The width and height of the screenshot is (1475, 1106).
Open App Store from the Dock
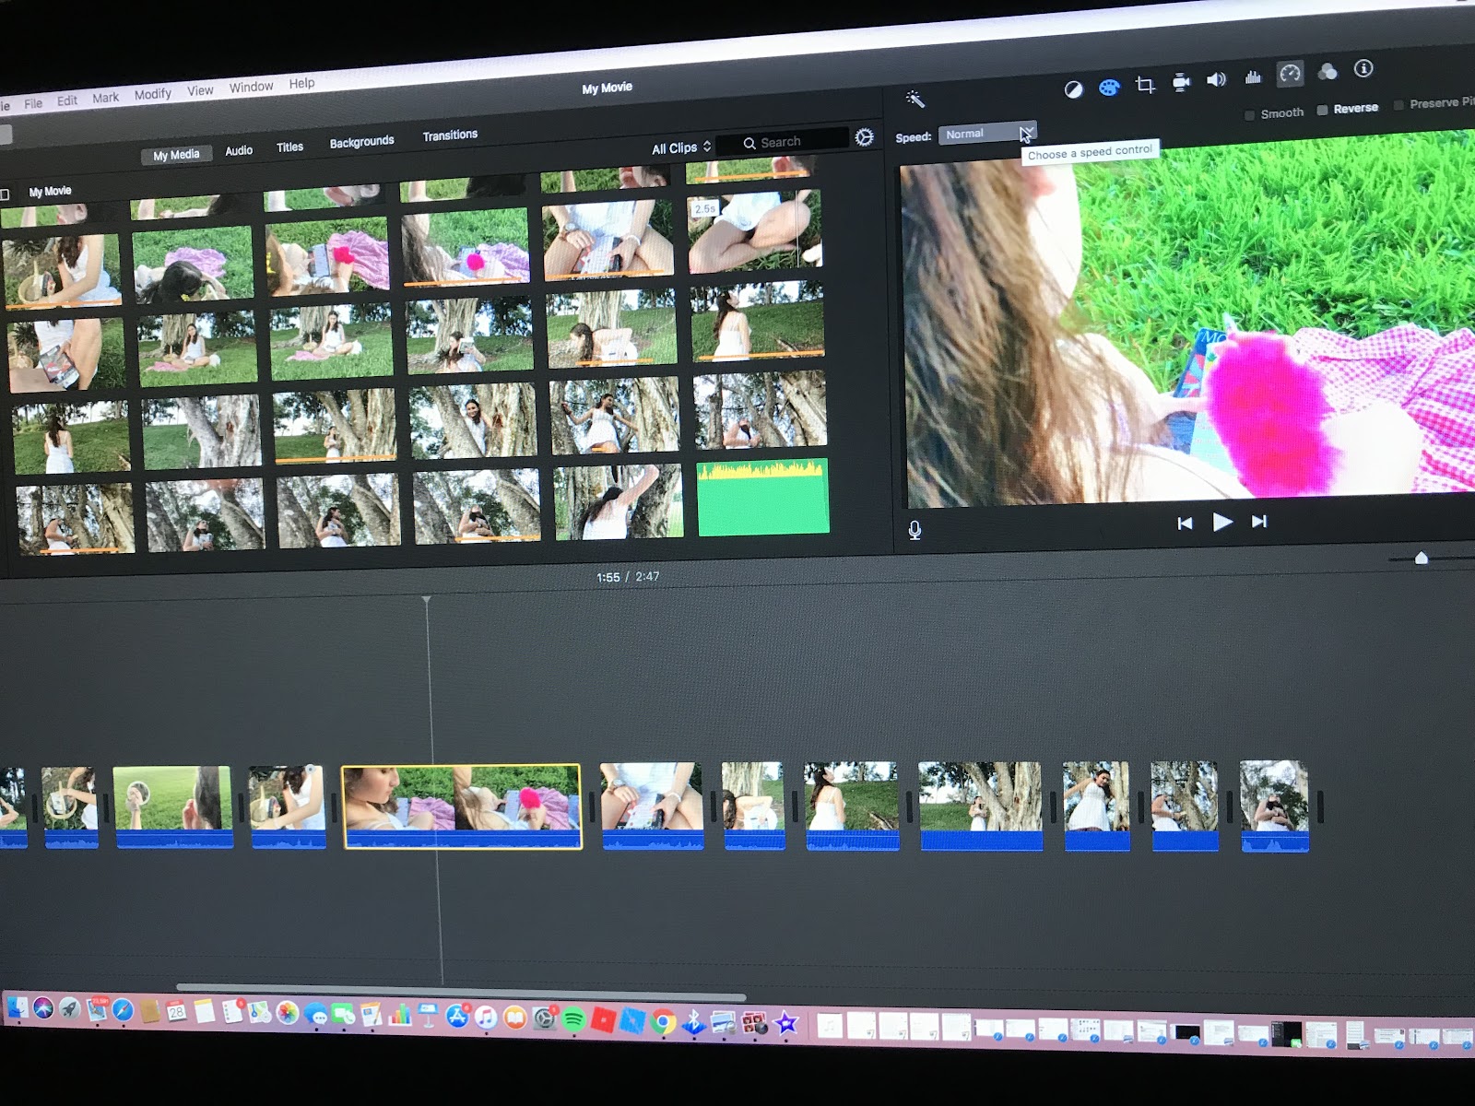point(457,1017)
